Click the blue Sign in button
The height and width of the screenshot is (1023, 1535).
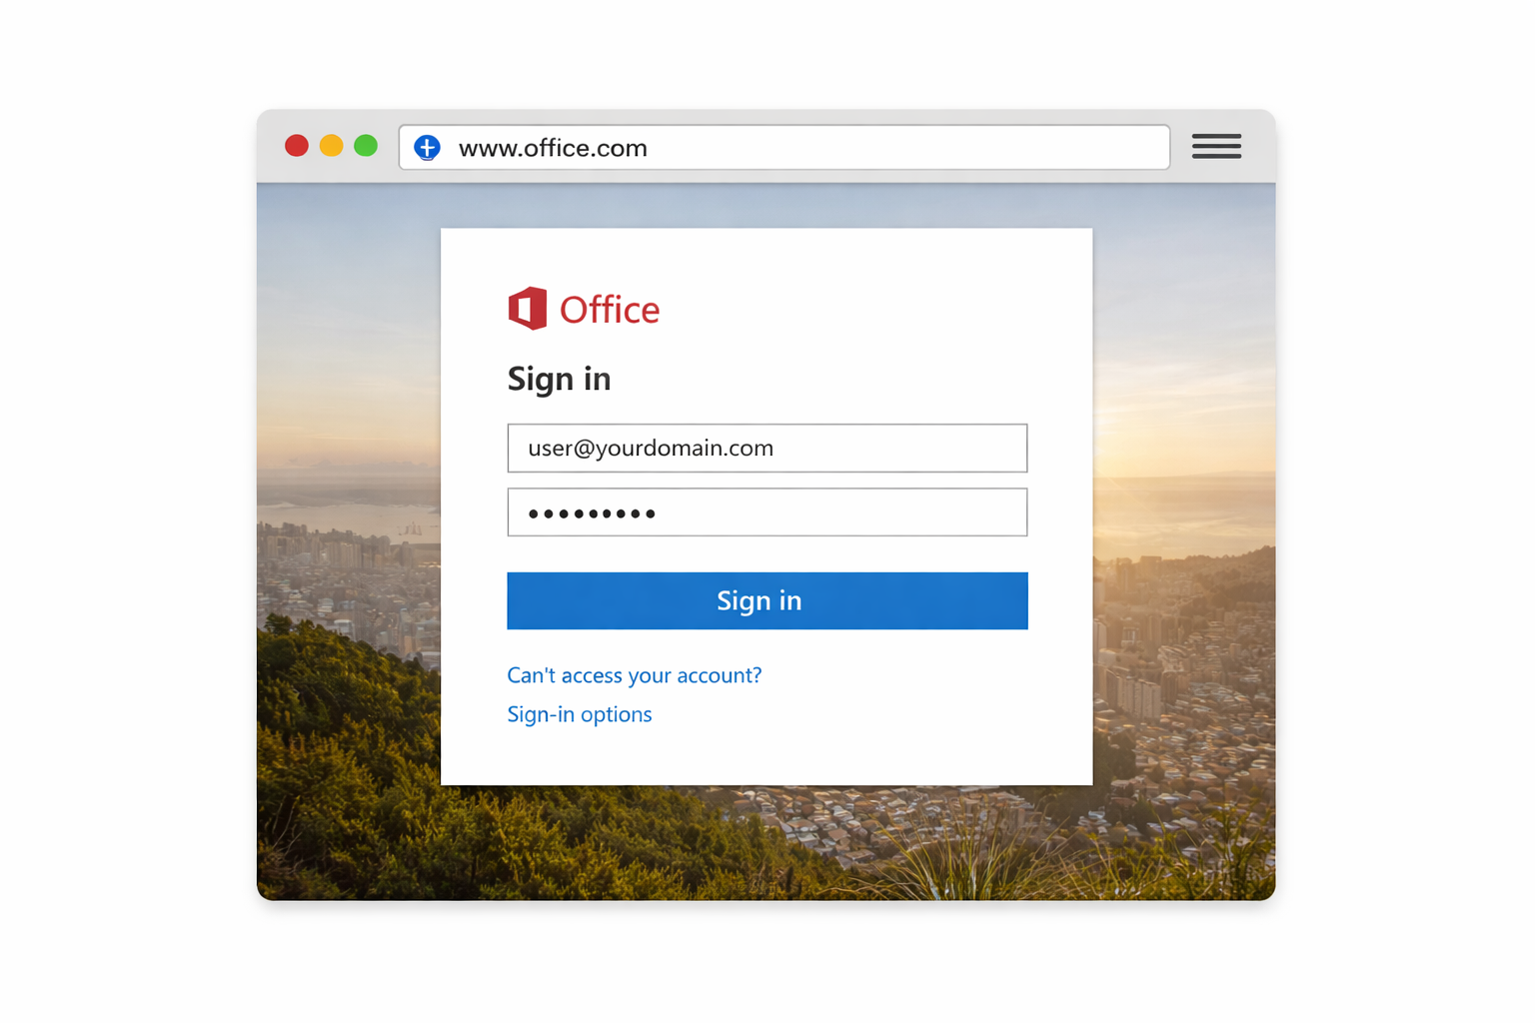click(767, 600)
